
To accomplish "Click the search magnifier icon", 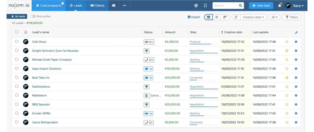I will coord(240,5).
